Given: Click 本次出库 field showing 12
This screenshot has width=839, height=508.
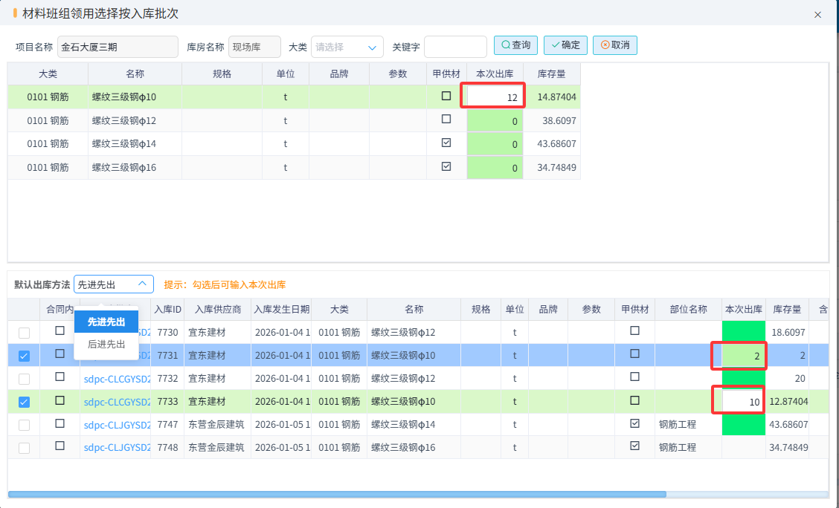Looking at the screenshot, I should pyautogui.click(x=494, y=97).
